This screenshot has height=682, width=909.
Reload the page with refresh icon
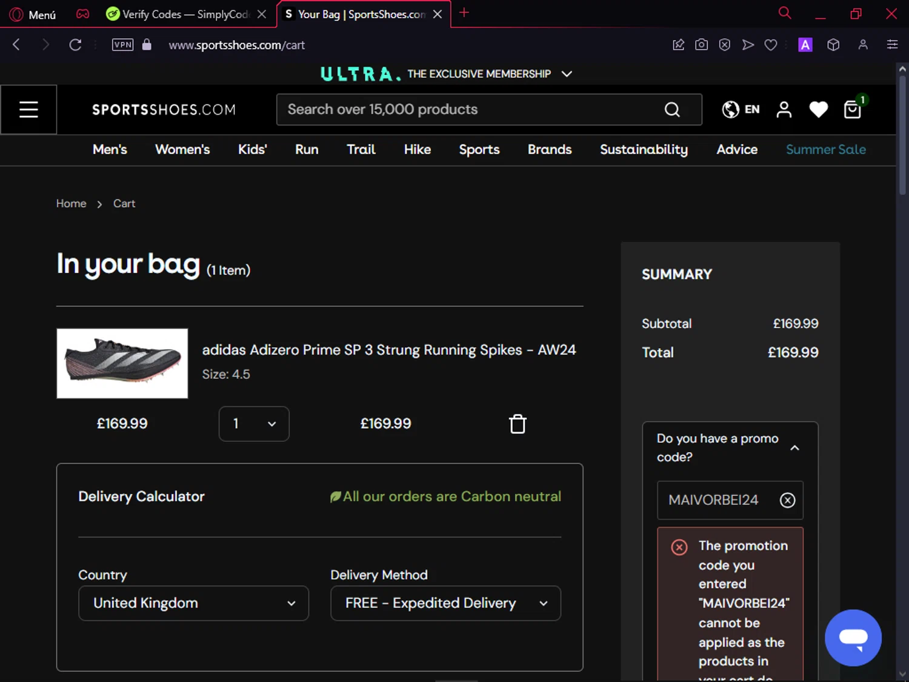(x=75, y=45)
